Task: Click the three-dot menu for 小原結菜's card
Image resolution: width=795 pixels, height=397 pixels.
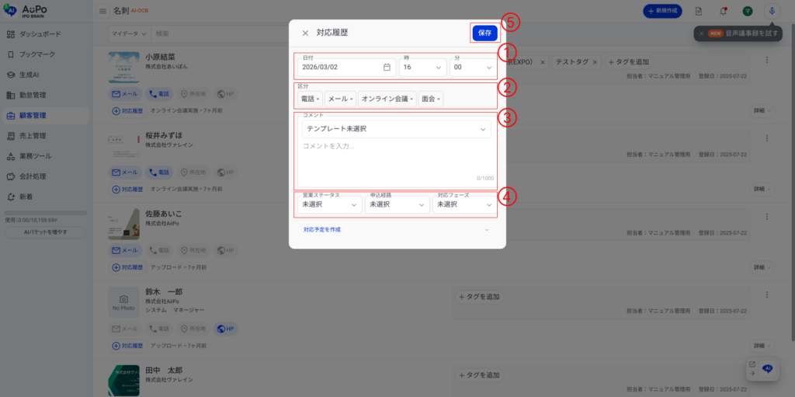Action: (767, 61)
